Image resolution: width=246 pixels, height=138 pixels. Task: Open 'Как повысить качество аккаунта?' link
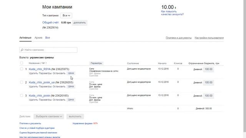(172, 13)
